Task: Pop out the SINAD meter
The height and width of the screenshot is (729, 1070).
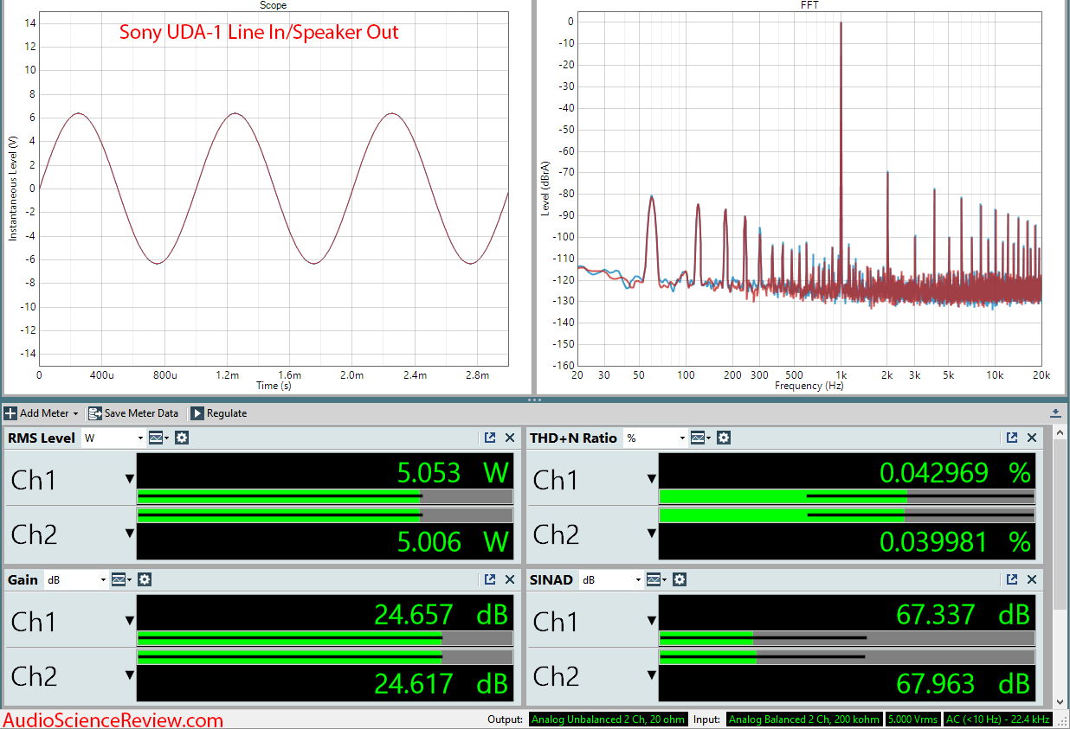Action: click(1012, 579)
